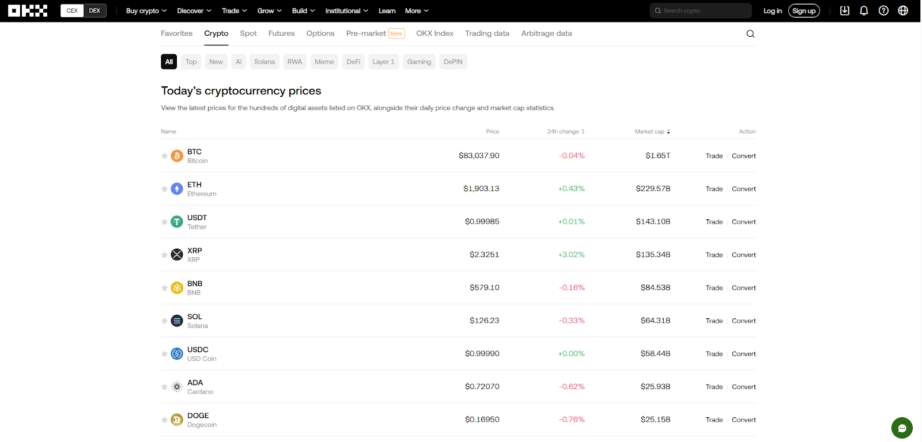Click the Ethereum coin icon
922x442 pixels.
coord(177,189)
